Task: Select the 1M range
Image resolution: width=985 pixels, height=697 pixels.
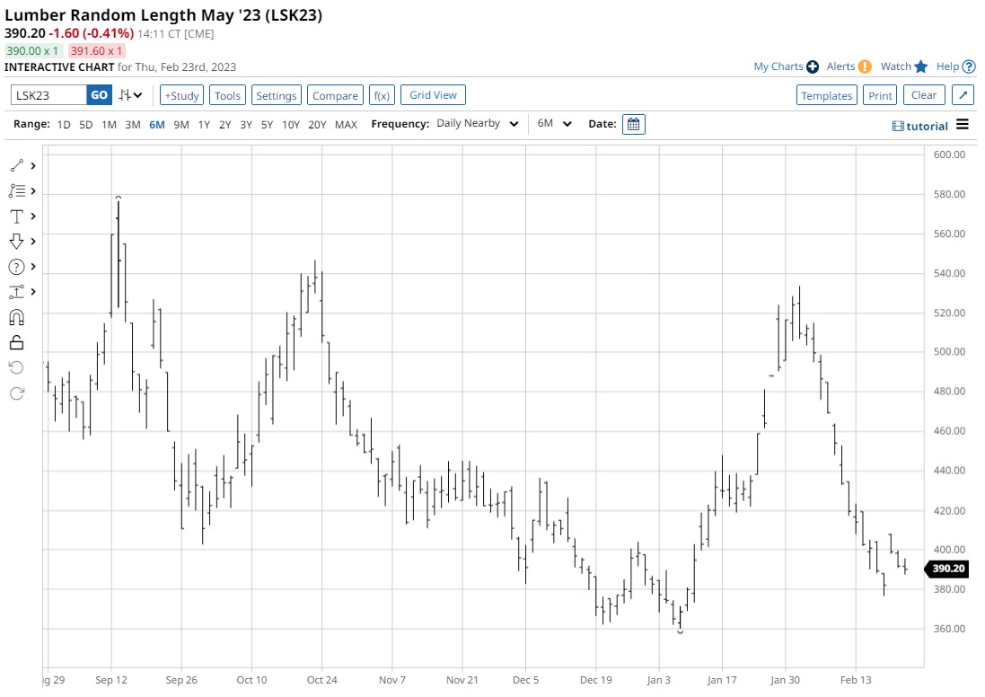Action: 109,125
